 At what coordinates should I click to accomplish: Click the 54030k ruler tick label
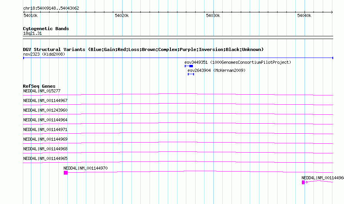coord(213,15)
